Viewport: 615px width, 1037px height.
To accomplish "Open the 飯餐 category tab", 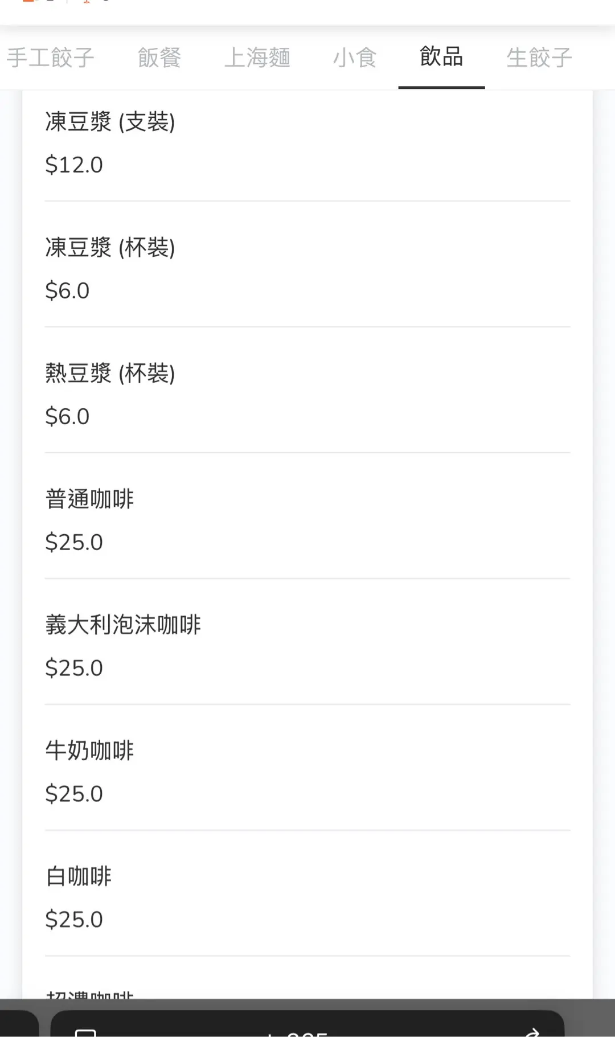I will 159,58.
